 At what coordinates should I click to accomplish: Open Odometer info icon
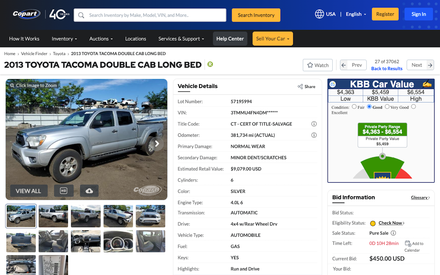click(x=314, y=135)
